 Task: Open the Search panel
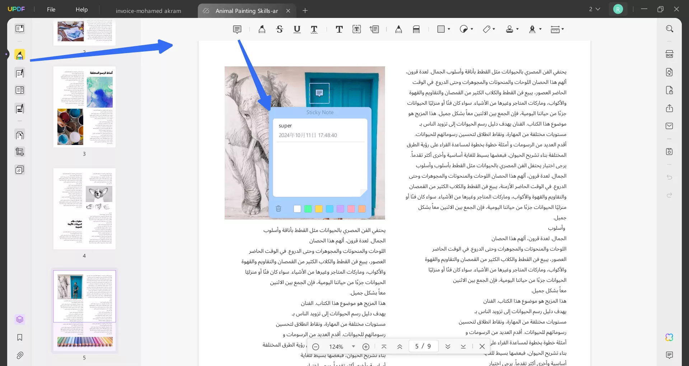coord(670,29)
